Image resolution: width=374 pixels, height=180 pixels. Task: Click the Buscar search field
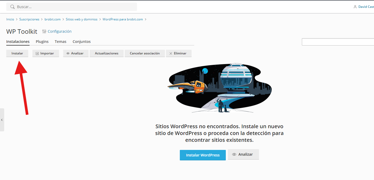[72, 7]
